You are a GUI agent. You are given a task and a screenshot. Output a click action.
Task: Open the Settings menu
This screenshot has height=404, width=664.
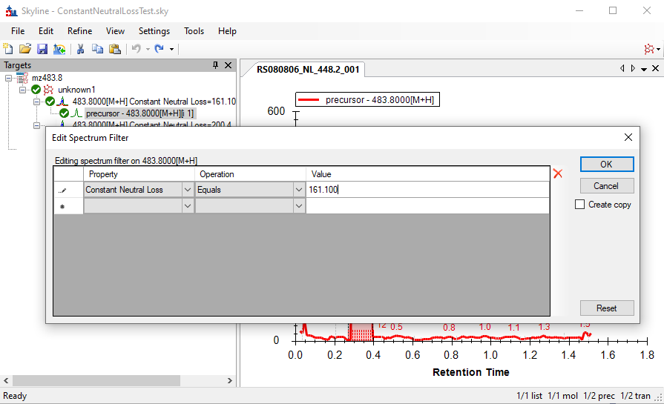click(154, 31)
